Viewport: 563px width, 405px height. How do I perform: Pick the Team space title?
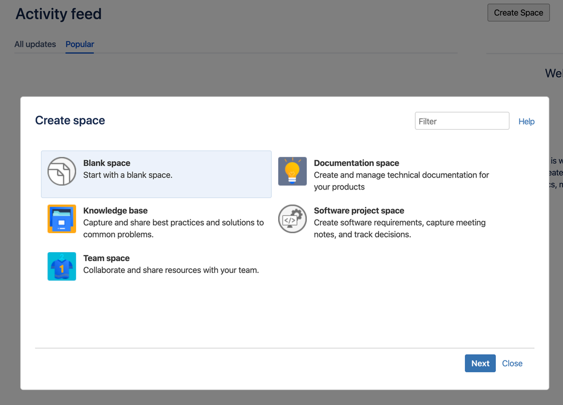click(106, 258)
